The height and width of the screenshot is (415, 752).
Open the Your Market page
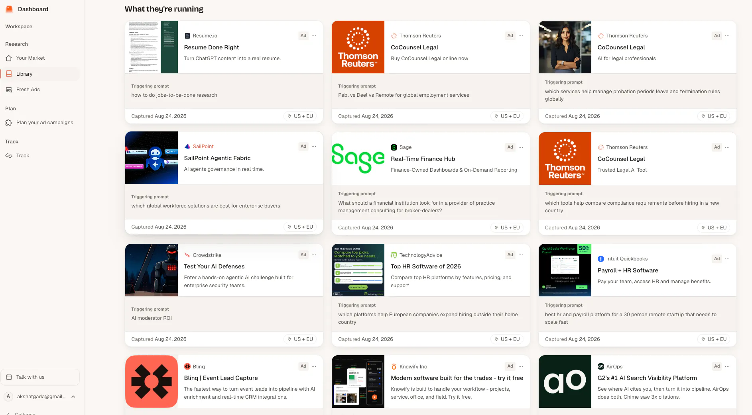(30, 58)
